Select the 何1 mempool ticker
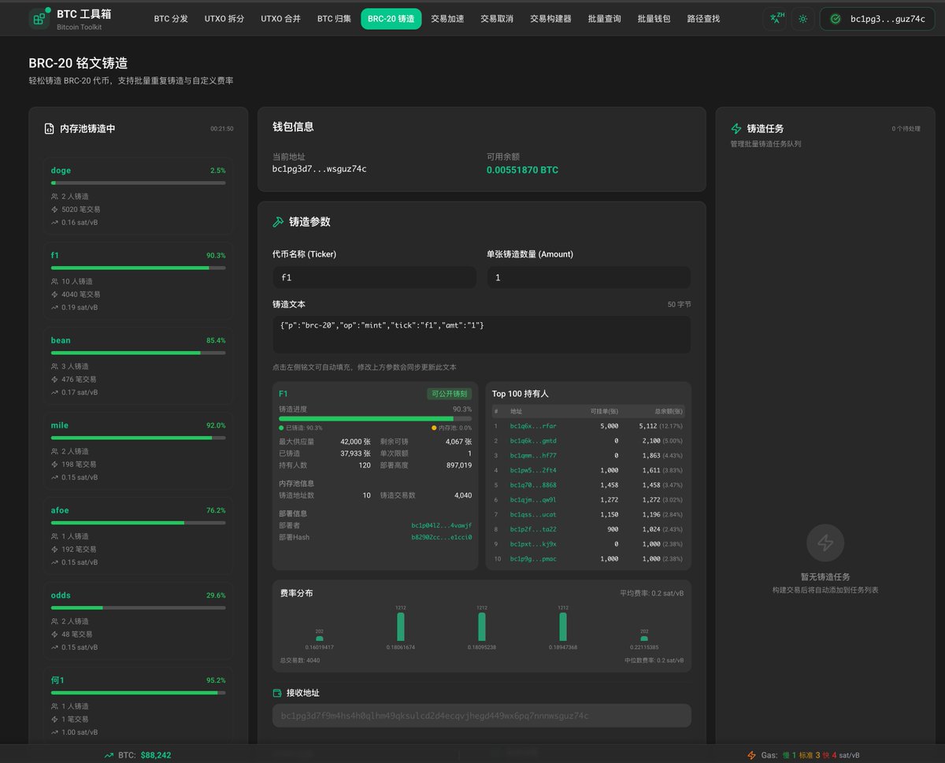The height and width of the screenshot is (763, 945). tap(57, 680)
